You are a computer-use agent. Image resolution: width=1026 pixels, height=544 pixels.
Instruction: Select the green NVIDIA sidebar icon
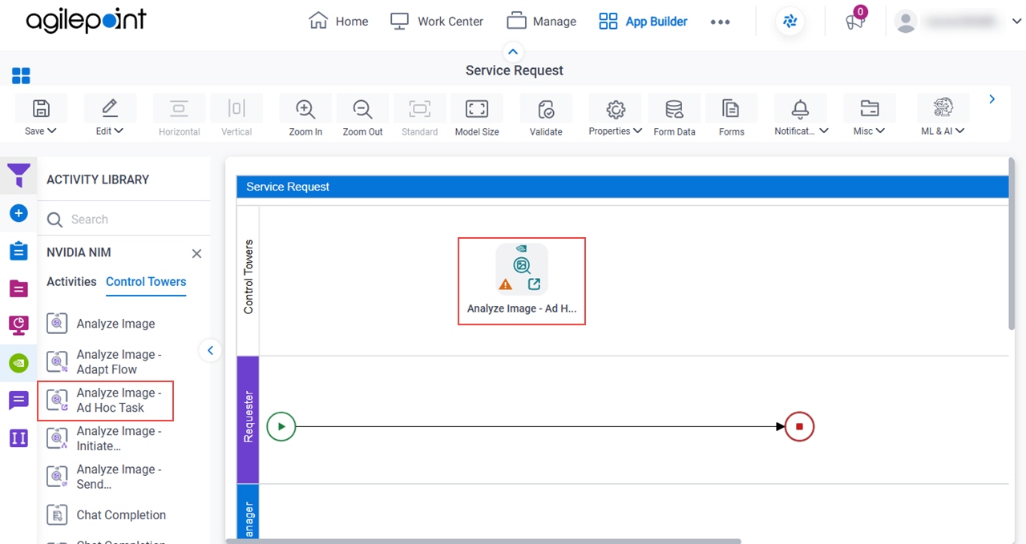(x=18, y=363)
